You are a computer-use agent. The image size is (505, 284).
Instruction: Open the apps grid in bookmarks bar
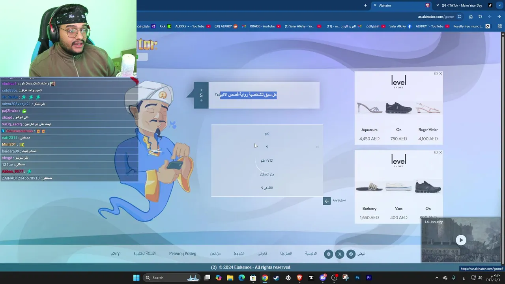pyautogui.click(x=499, y=26)
